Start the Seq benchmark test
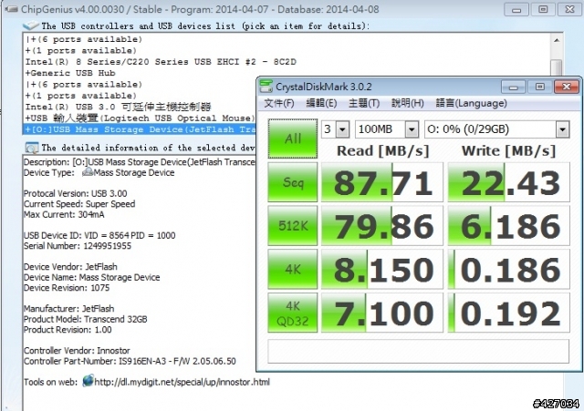 coord(293,182)
